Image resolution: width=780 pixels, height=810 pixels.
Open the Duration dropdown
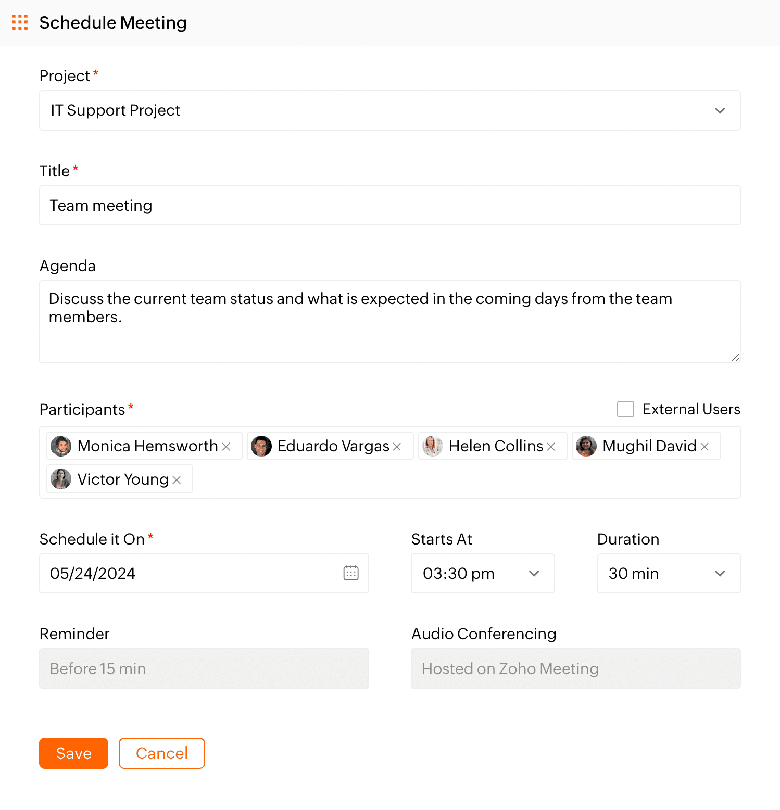(669, 573)
